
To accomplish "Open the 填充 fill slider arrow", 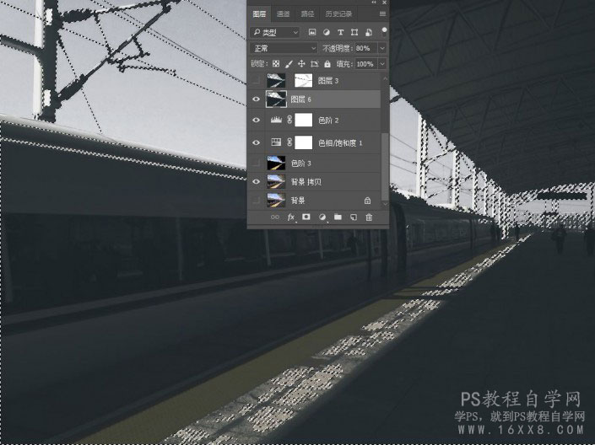I will pyautogui.click(x=382, y=64).
